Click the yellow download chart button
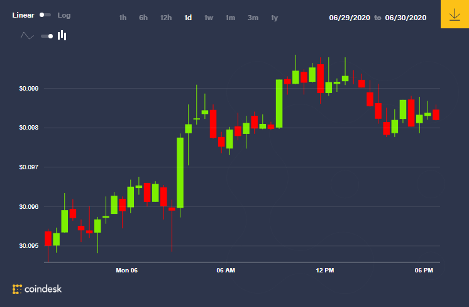The height and width of the screenshot is (307, 469). pos(455,14)
